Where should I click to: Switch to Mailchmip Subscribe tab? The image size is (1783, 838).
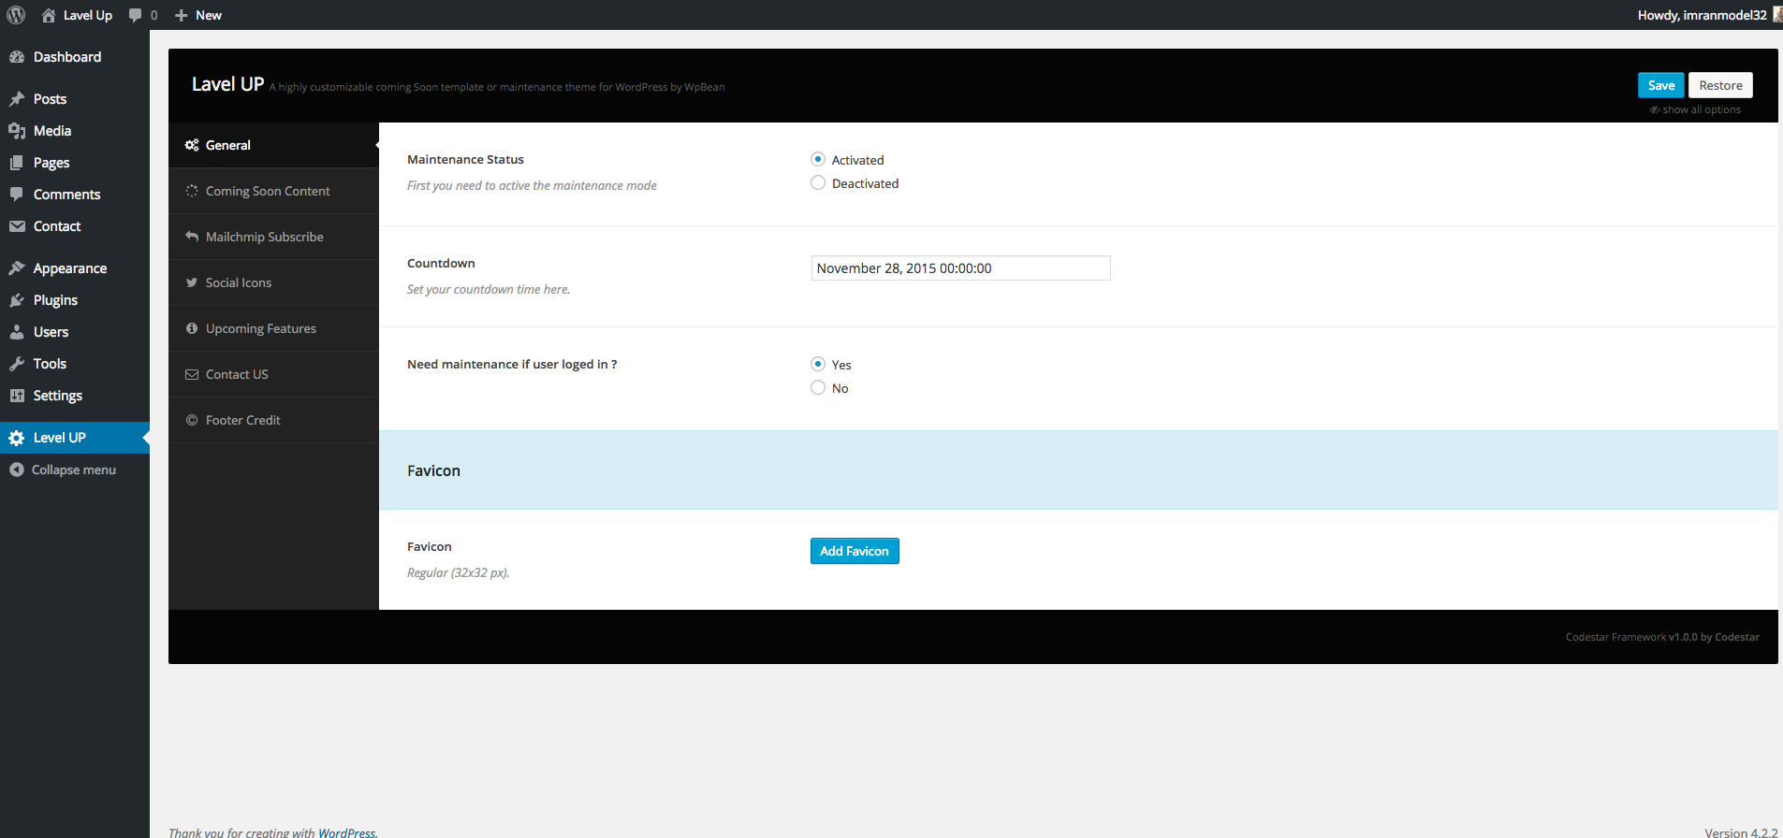(x=273, y=237)
